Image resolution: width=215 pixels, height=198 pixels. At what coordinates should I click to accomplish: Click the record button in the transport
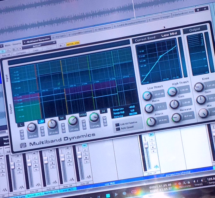point(125,193)
